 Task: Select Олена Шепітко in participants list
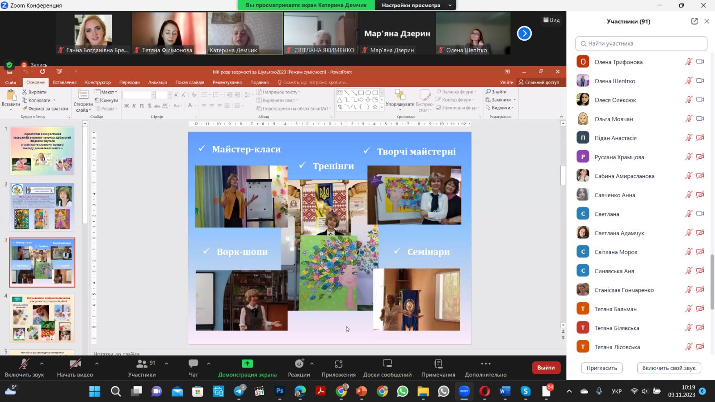[614, 81]
